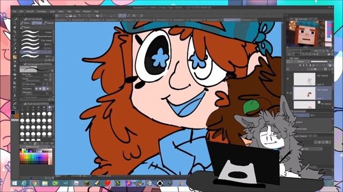Click the green S taskbar icon
Image resolution: width=343 pixels, height=192 pixels.
[118, 183]
